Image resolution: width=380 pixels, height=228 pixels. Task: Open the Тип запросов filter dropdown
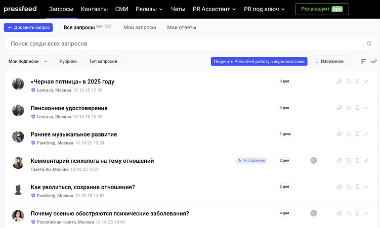click(103, 61)
